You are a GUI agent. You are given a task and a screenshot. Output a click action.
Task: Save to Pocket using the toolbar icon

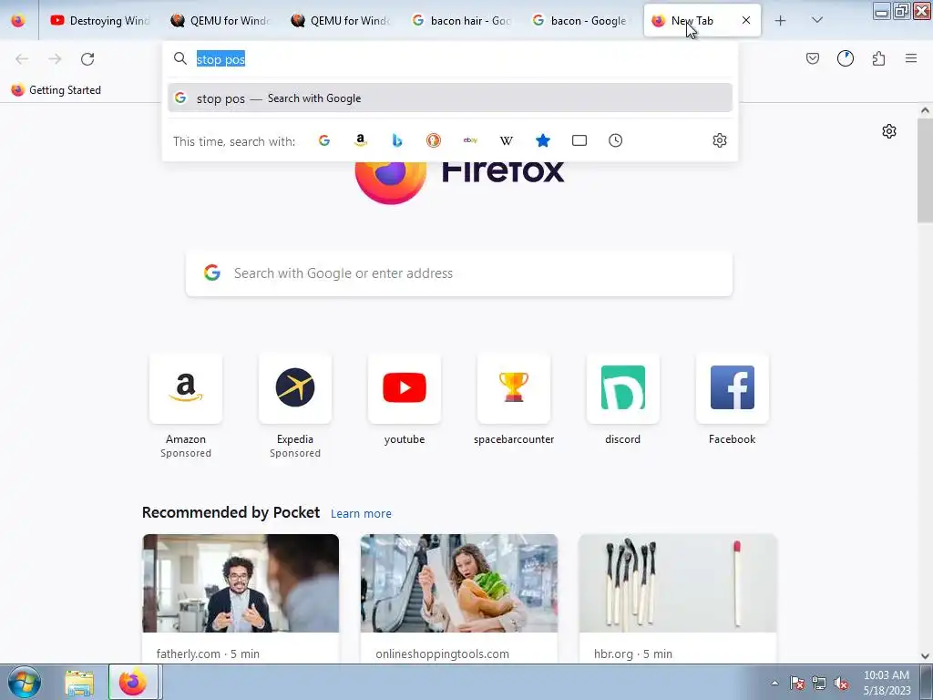(812, 58)
